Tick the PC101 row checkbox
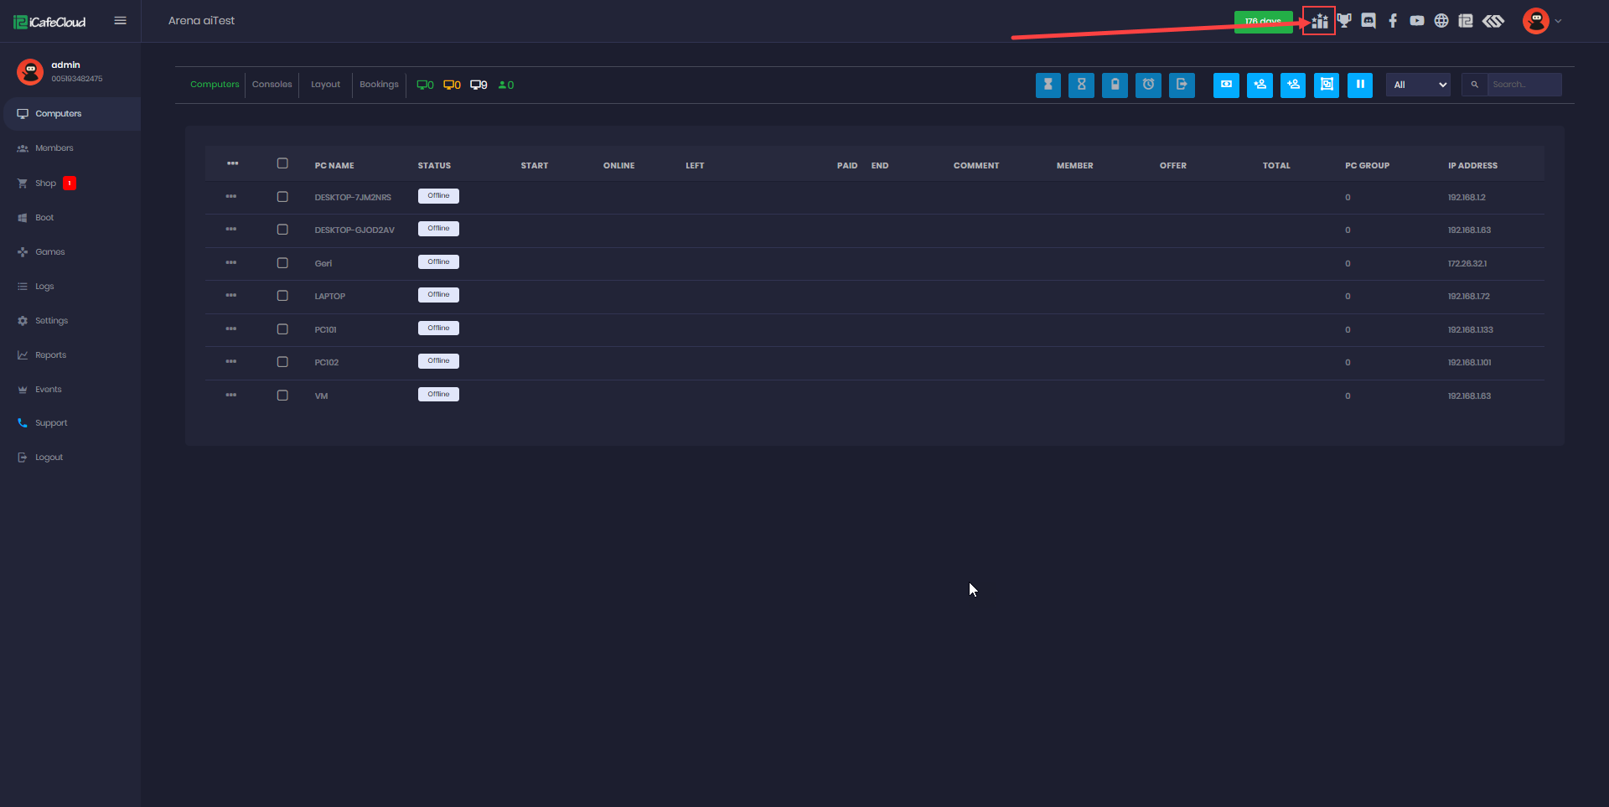 coord(282,329)
